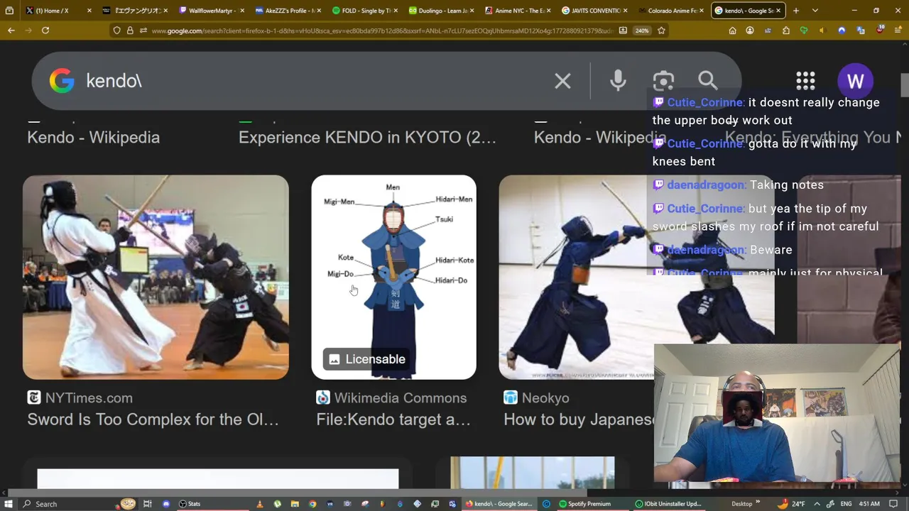The image size is (909, 511).
Task: Switch to the Anime NYC tab
Action: [517, 11]
